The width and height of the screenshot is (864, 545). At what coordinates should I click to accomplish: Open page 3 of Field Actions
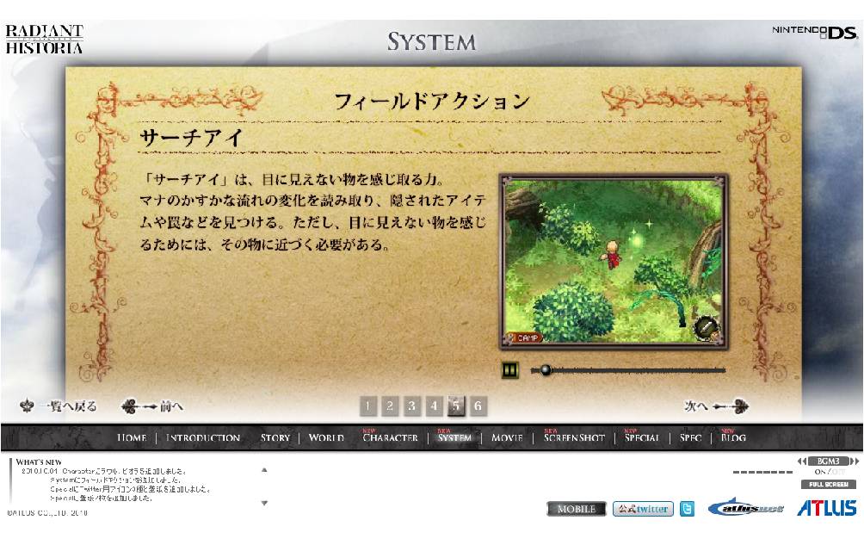pos(411,406)
